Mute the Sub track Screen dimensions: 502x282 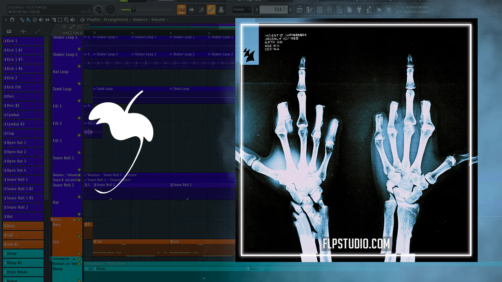[79, 254]
